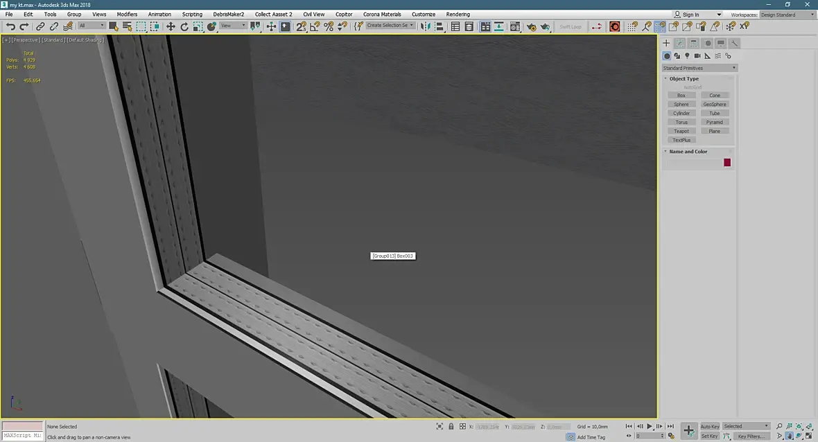Create a Teapot primitive
This screenshot has width=818, height=442.
point(681,132)
